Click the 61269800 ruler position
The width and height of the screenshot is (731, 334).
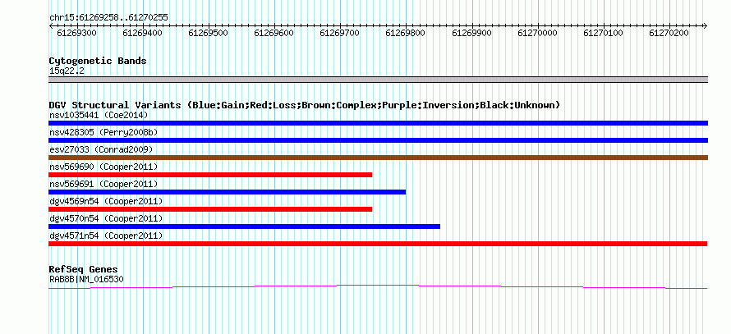[x=406, y=33]
